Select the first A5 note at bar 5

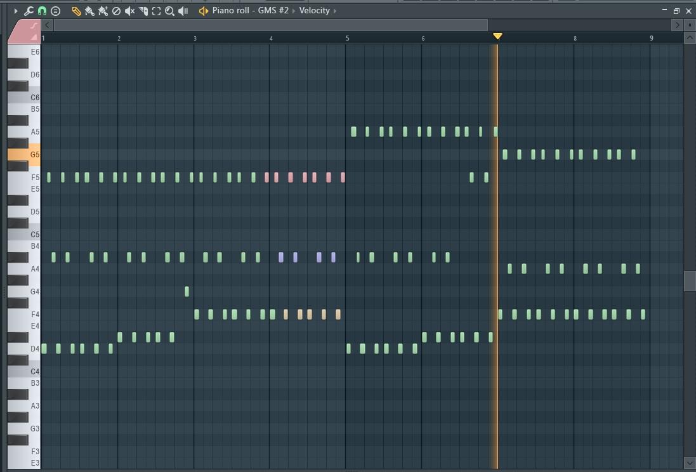point(354,131)
